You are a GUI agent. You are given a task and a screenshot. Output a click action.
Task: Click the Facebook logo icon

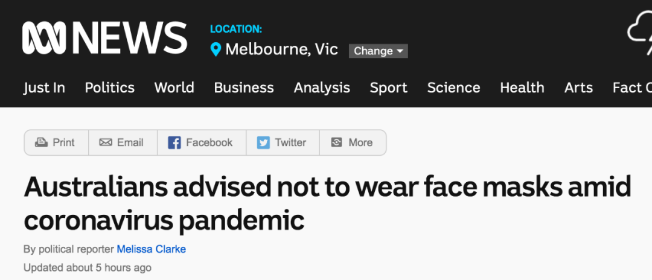point(174,142)
